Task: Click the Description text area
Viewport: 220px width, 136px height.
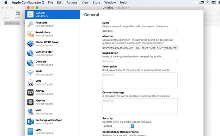Action: coord(140,81)
